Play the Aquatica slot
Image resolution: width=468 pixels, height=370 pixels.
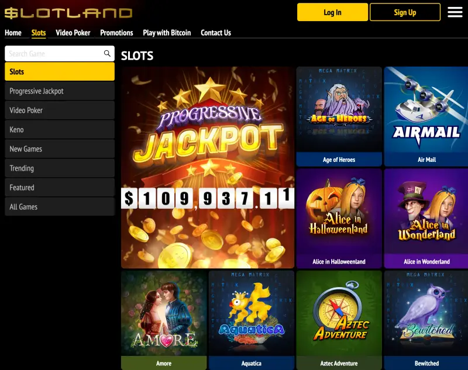252,320
